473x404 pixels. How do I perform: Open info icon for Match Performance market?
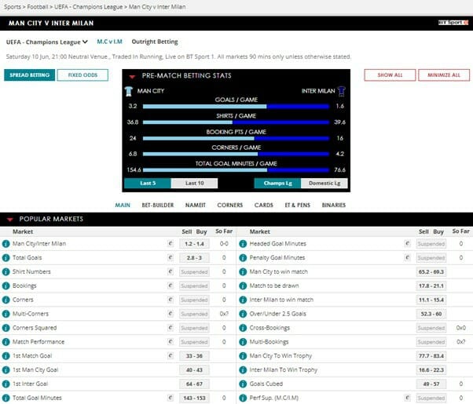click(x=5, y=342)
